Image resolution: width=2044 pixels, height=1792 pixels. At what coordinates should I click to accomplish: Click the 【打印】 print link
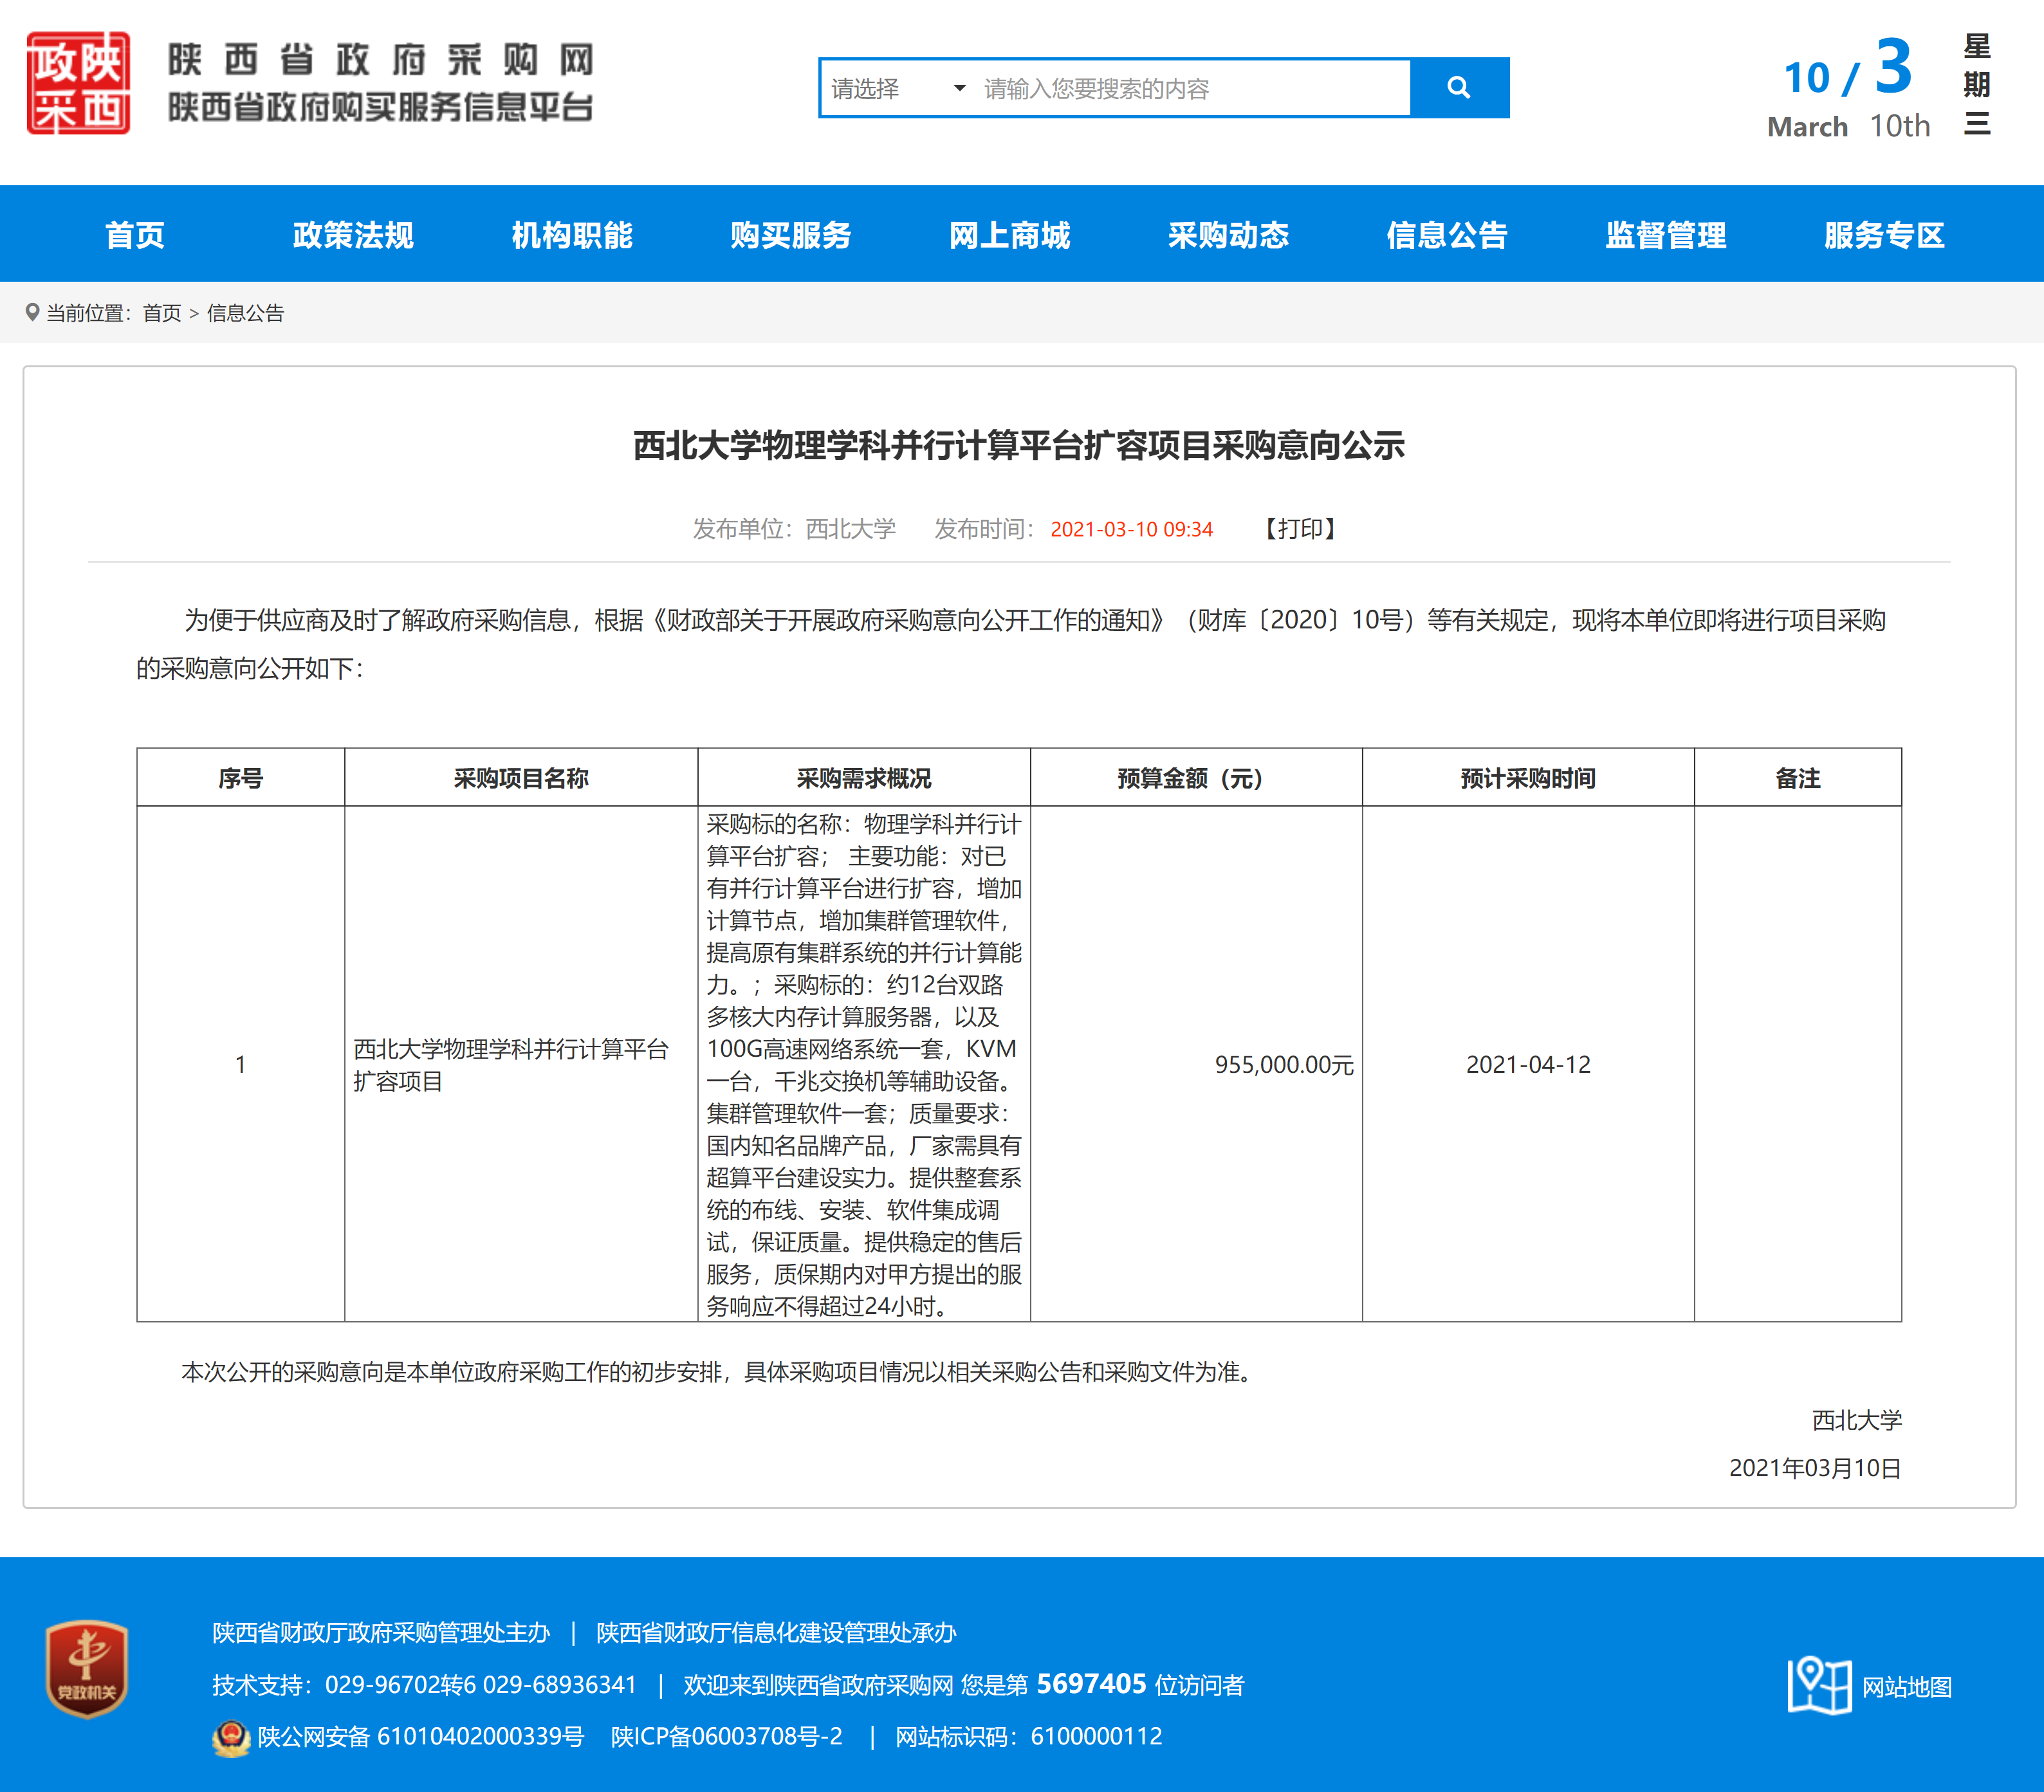(1300, 529)
